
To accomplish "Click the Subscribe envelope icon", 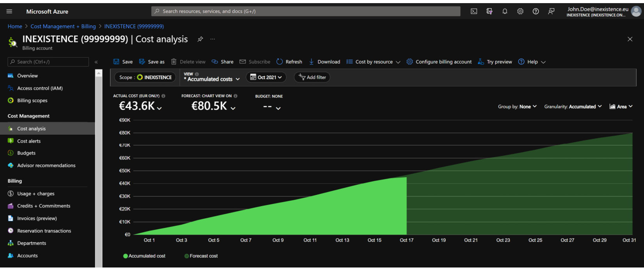I will pyautogui.click(x=243, y=62).
